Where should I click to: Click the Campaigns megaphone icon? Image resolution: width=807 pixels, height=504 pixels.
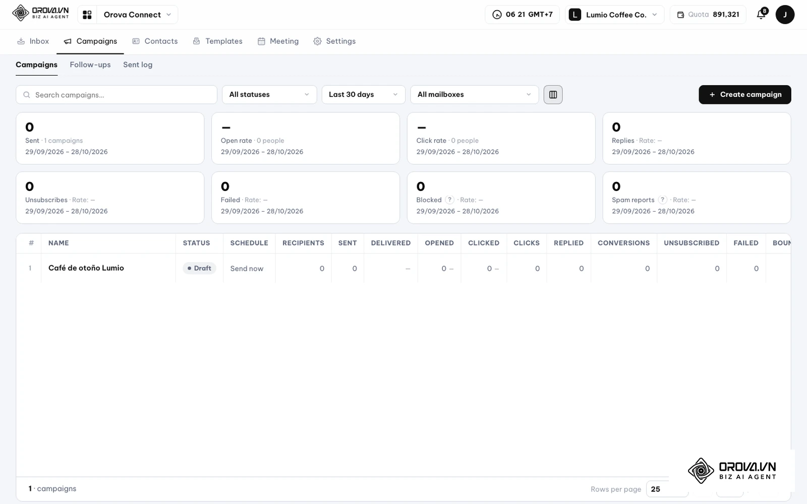[x=68, y=41]
